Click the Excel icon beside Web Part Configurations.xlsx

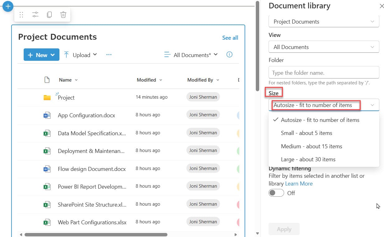coord(47,221)
